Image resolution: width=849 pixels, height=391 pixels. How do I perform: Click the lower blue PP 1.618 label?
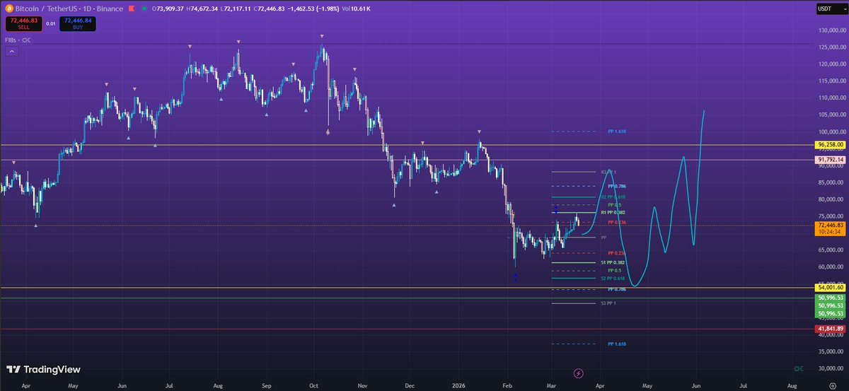[616, 344]
